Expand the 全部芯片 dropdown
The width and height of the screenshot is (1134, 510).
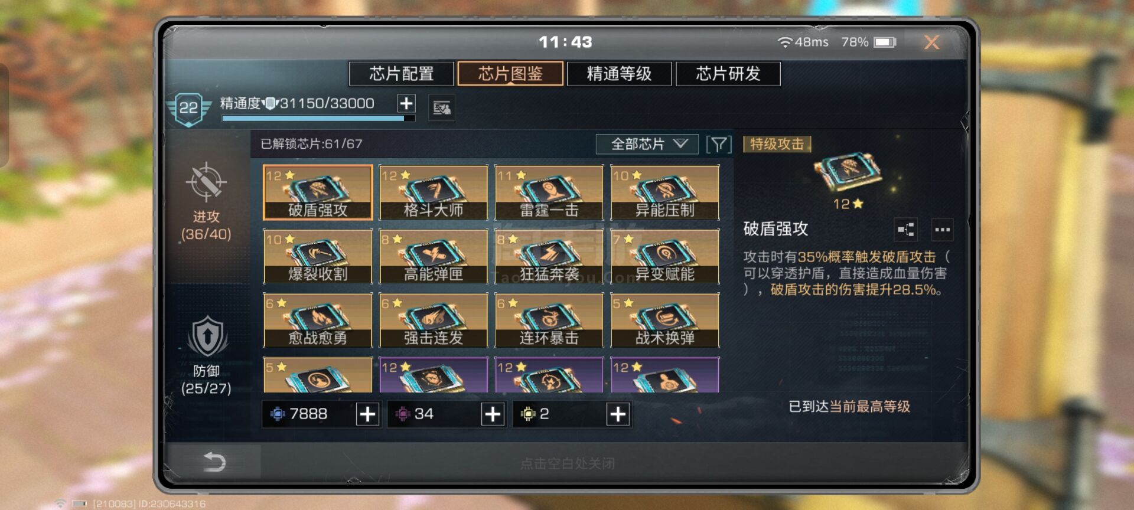(x=647, y=144)
